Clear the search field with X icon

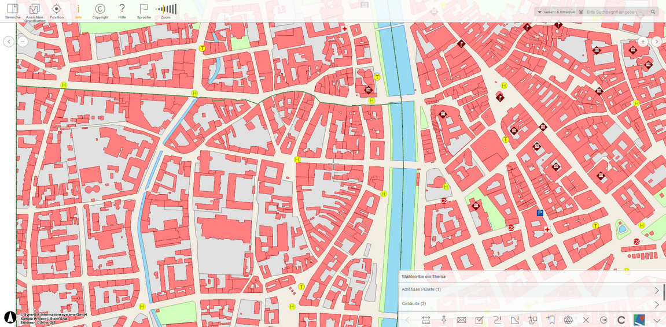point(580,12)
